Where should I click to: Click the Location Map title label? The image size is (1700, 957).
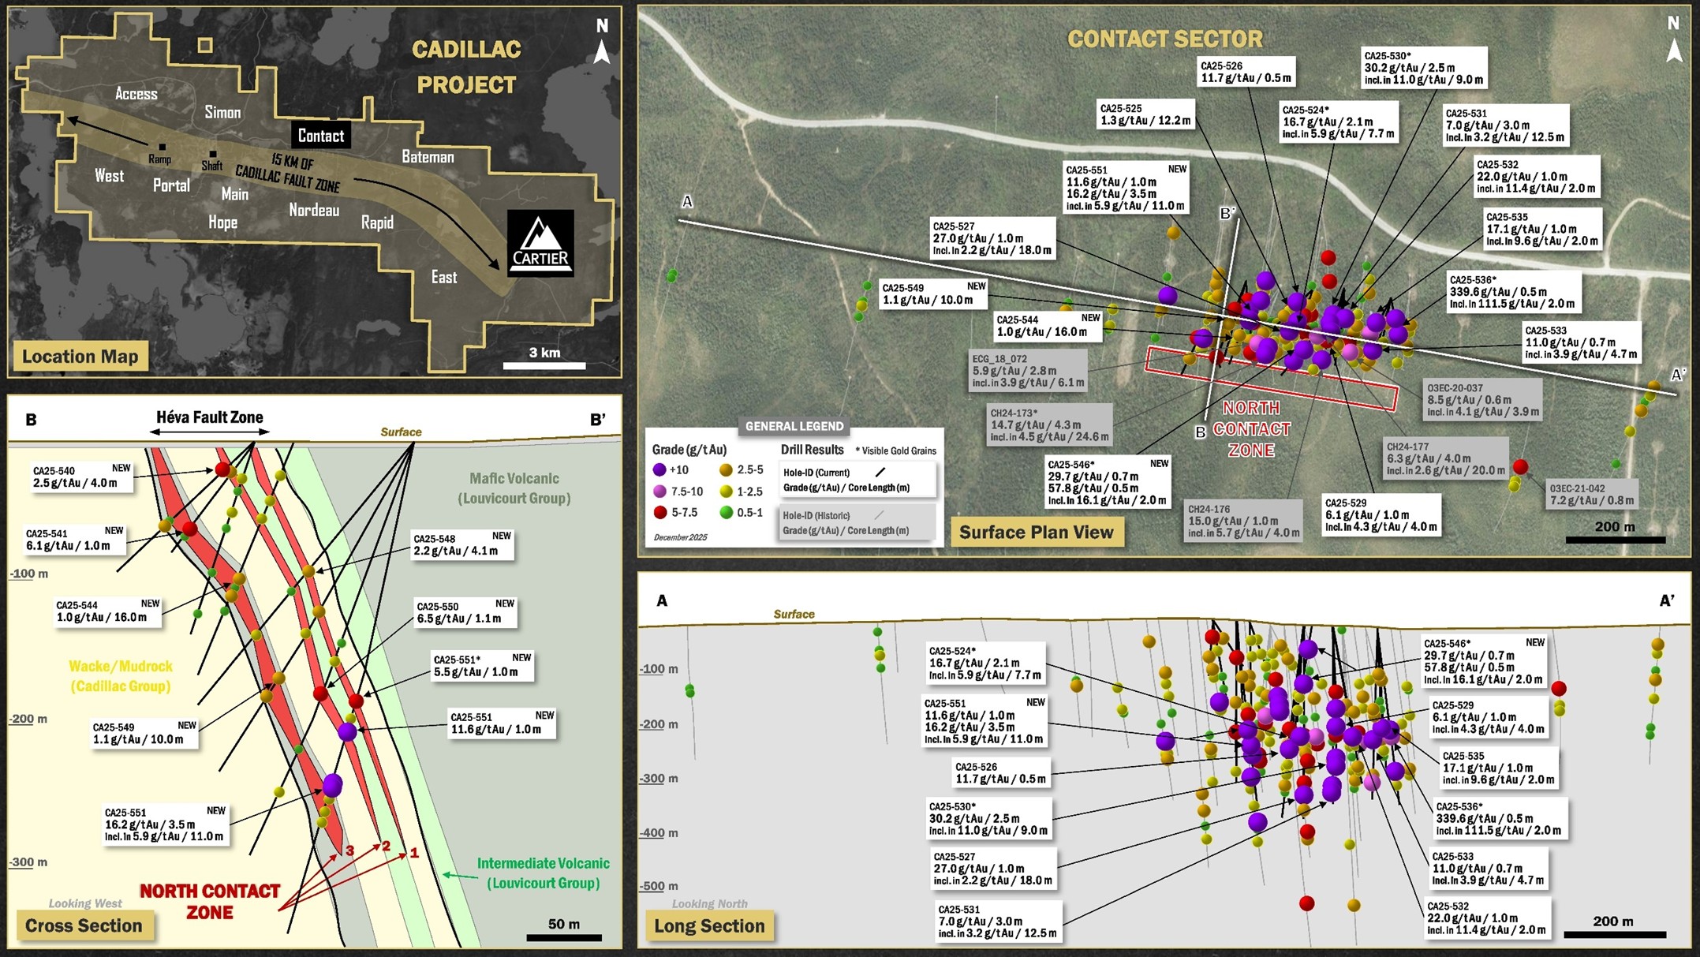tap(82, 356)
